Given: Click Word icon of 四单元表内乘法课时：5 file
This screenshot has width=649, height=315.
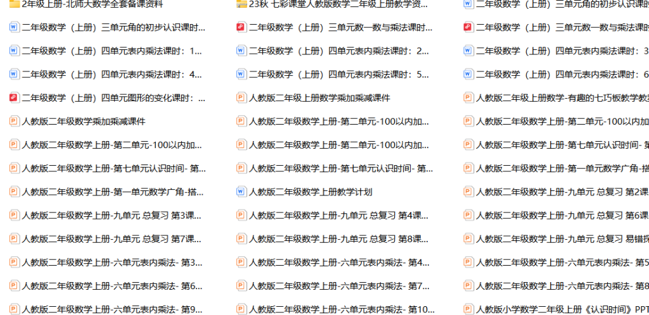Looking at the screenshot, I should point(241,74).
